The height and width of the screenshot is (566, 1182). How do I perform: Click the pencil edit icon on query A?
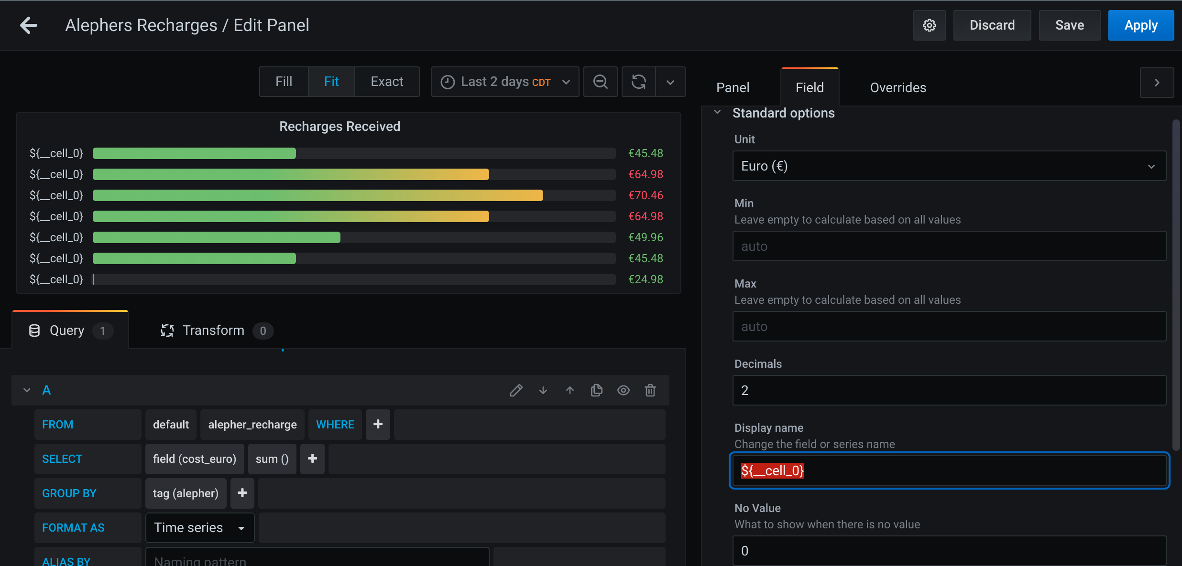click(516, 390)
